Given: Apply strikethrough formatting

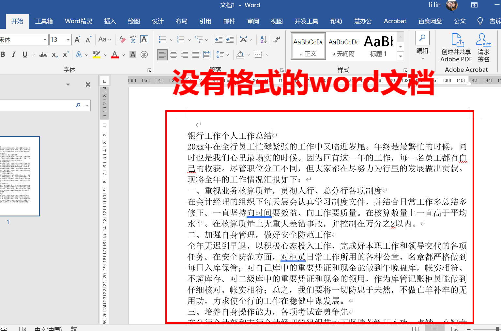Looking at the screenshot, I should (43, 55).
